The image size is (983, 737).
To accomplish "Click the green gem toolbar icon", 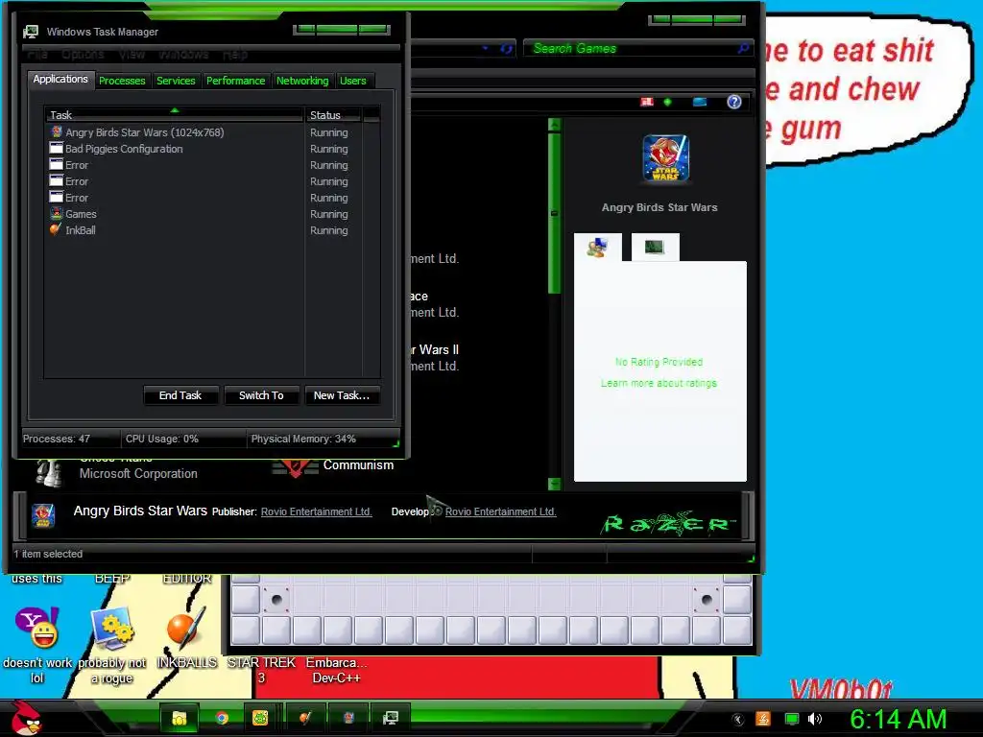I will pyautogui.click(x=668, y=102).
